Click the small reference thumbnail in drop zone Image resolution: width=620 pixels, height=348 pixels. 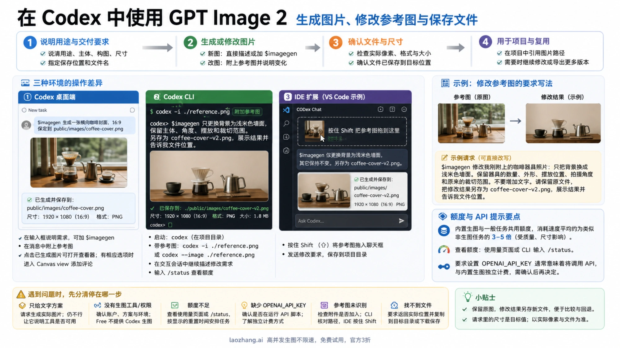pyautogui.click(x=314, y=131)
